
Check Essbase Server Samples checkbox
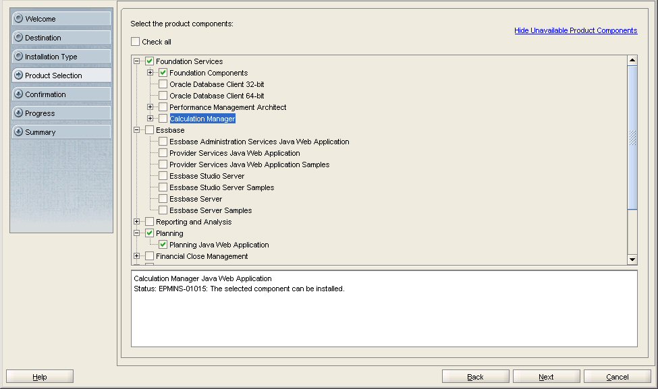click(163, 210)
